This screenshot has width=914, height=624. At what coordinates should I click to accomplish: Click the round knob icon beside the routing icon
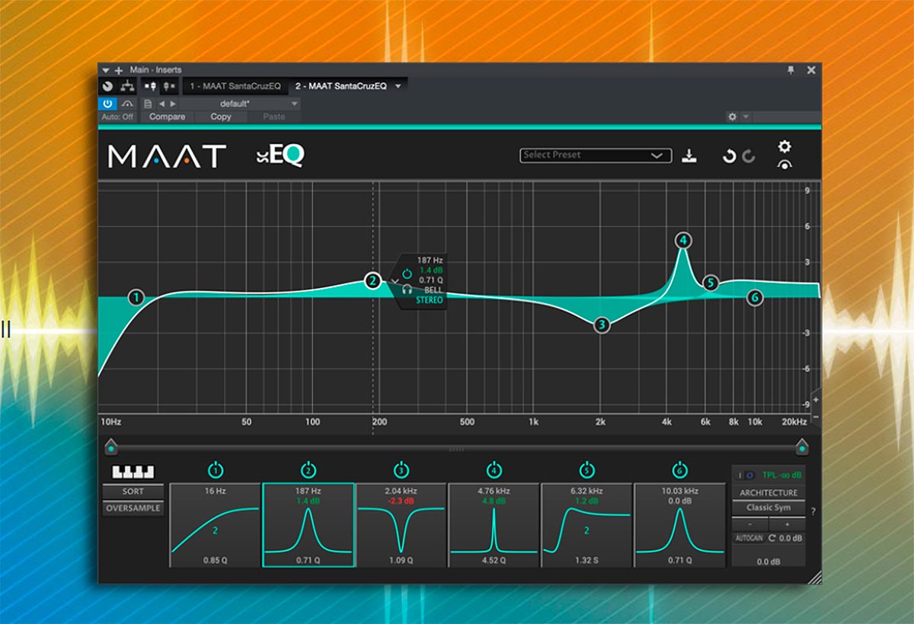(x=107, y=86)
